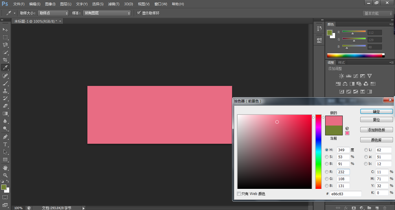Toggle Quick Mask mode icon
The height and width of the screenshot is (210, 395).
tap(5, 197)
